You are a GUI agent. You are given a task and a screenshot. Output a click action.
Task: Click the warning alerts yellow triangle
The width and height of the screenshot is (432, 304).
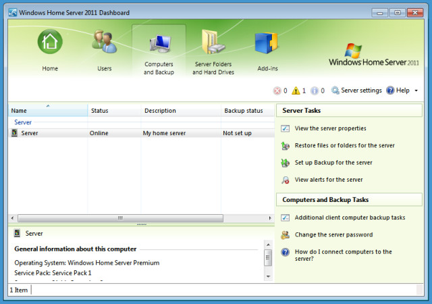(x=296, y=91)
